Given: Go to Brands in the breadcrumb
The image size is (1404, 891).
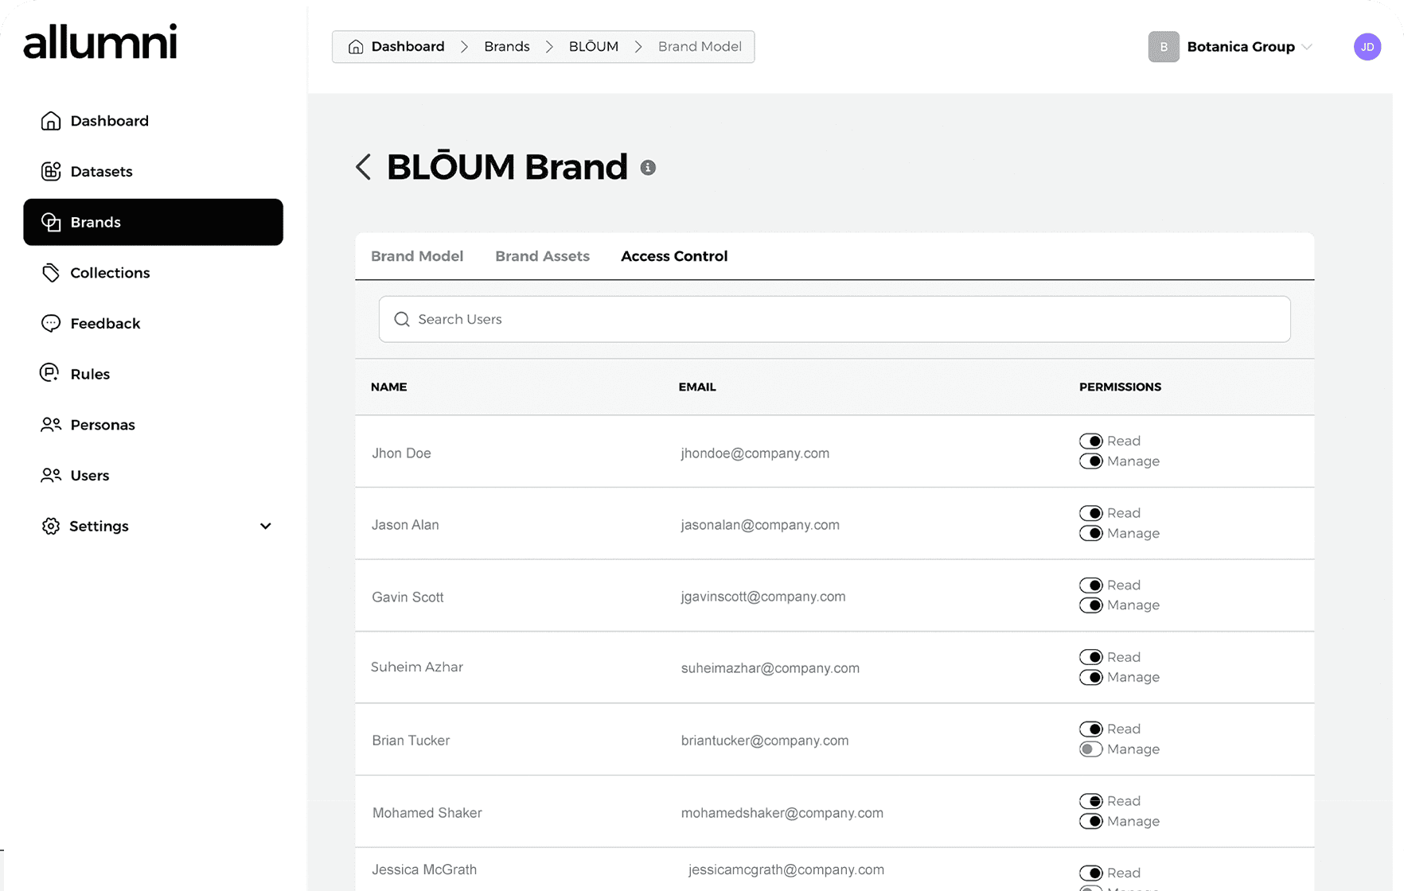Looking at the screenshot, I should tap(506, 47).
